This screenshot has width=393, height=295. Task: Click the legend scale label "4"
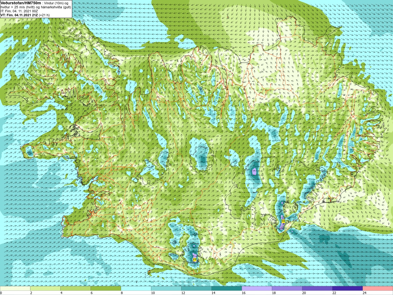[61, 293]
